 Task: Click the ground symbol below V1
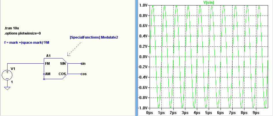coord(7,88)
